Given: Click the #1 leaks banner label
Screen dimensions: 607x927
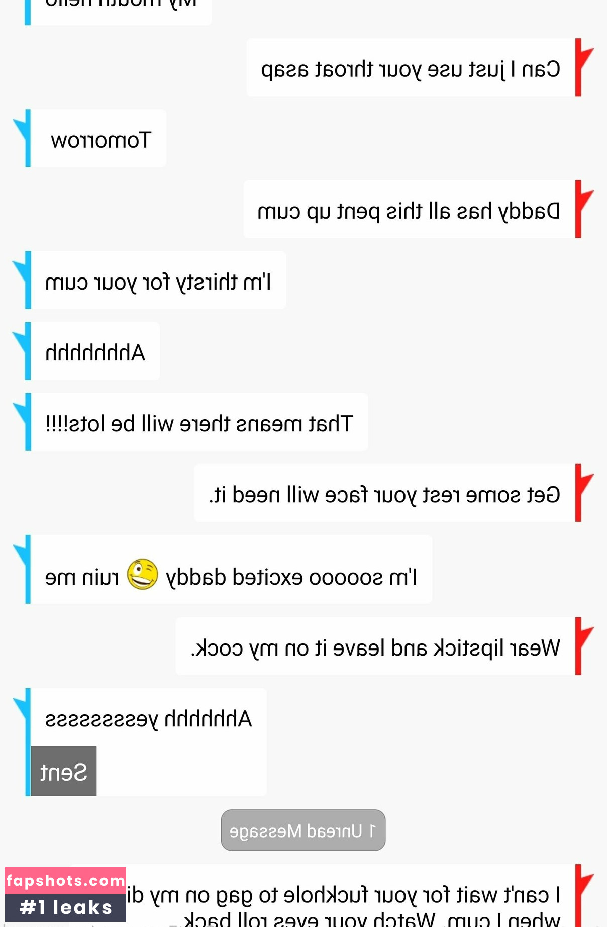Looking at the screenshot, I should pos(65,908).
